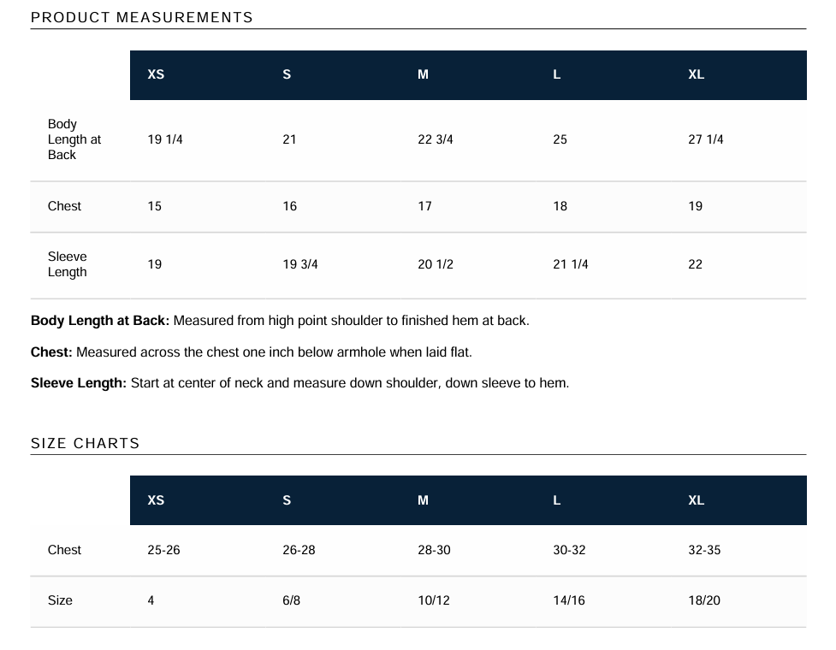
Task: Click the 25-26 chest range cell
Action: click(x=163, y=550)
